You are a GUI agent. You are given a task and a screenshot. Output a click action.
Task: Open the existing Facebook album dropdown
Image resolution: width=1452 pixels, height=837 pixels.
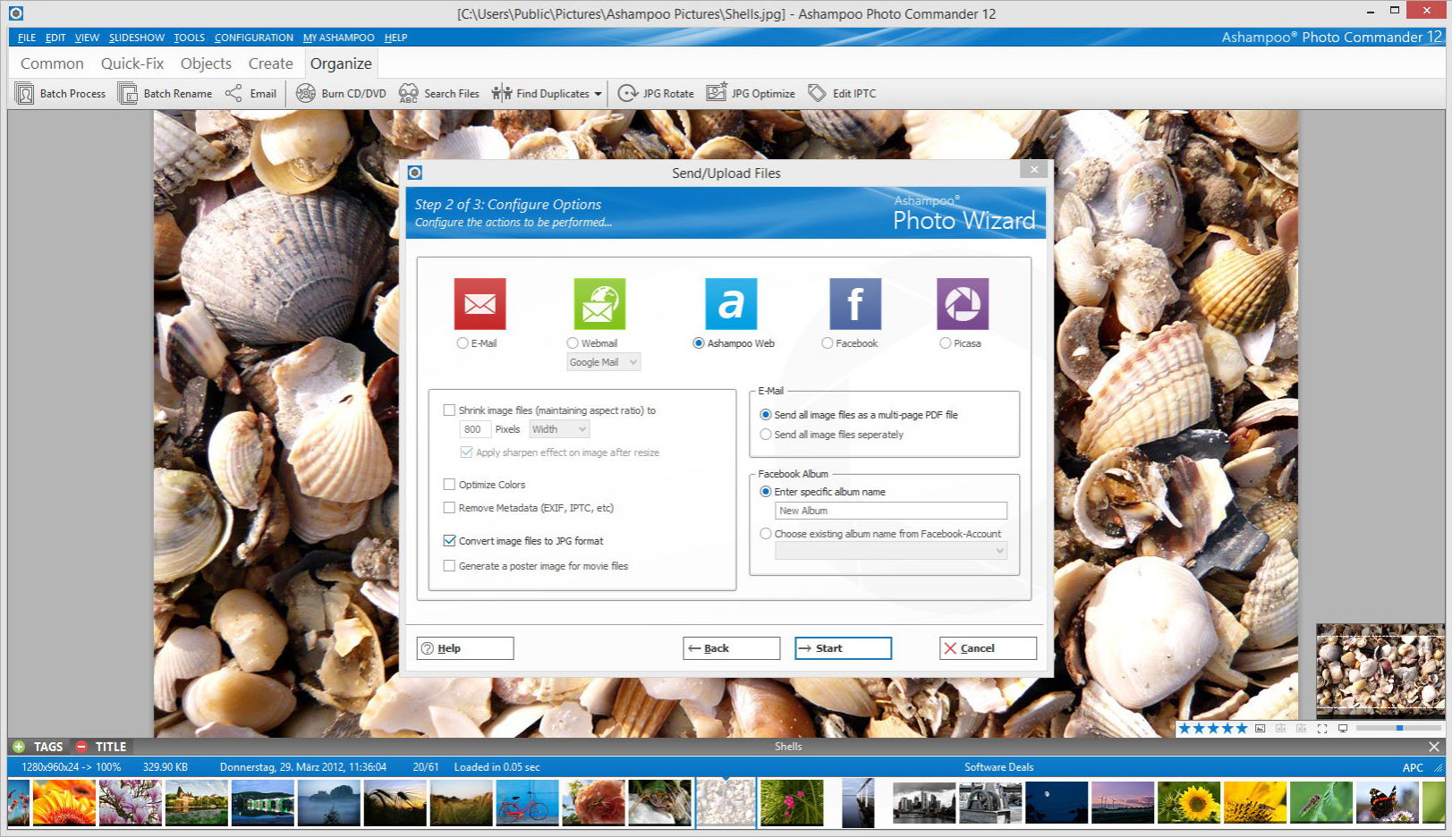(891, 551)
